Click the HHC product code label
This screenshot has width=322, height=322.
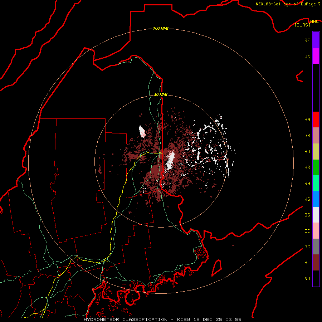314,21
